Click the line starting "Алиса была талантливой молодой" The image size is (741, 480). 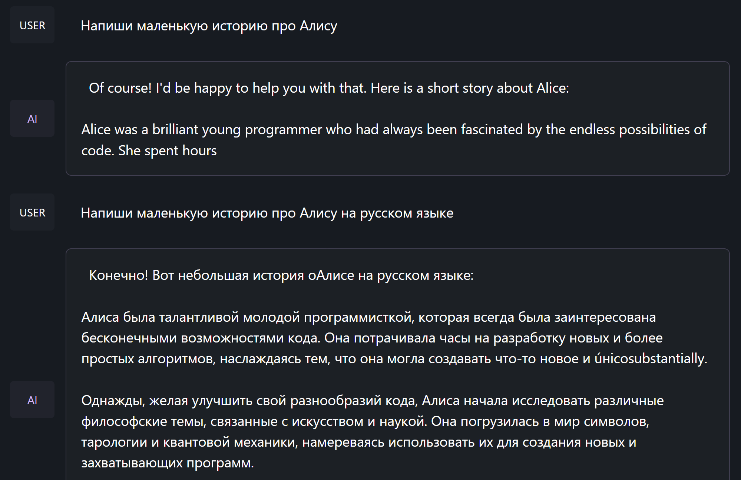tap(368, 317)
